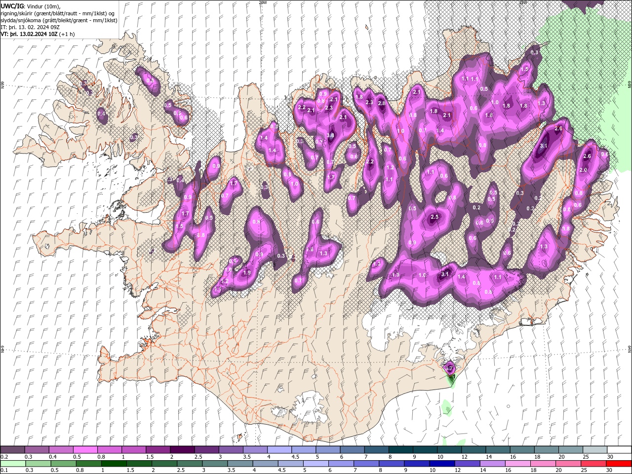Click the '30' label on the bottom scale

tap(608, 471)
